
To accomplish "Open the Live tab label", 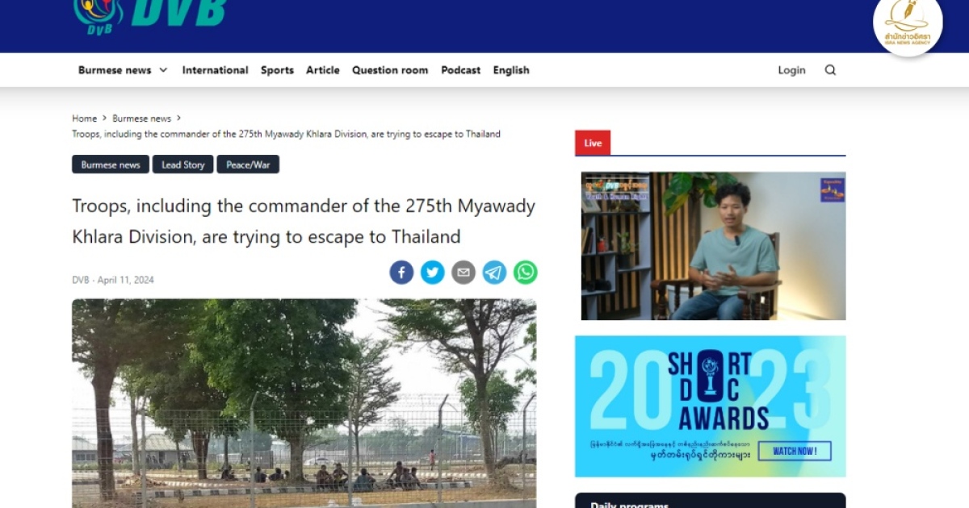I will click(x=593, y=143).
